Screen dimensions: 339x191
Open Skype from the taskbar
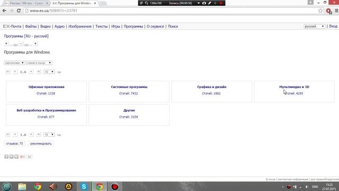(x=84, y=186)
